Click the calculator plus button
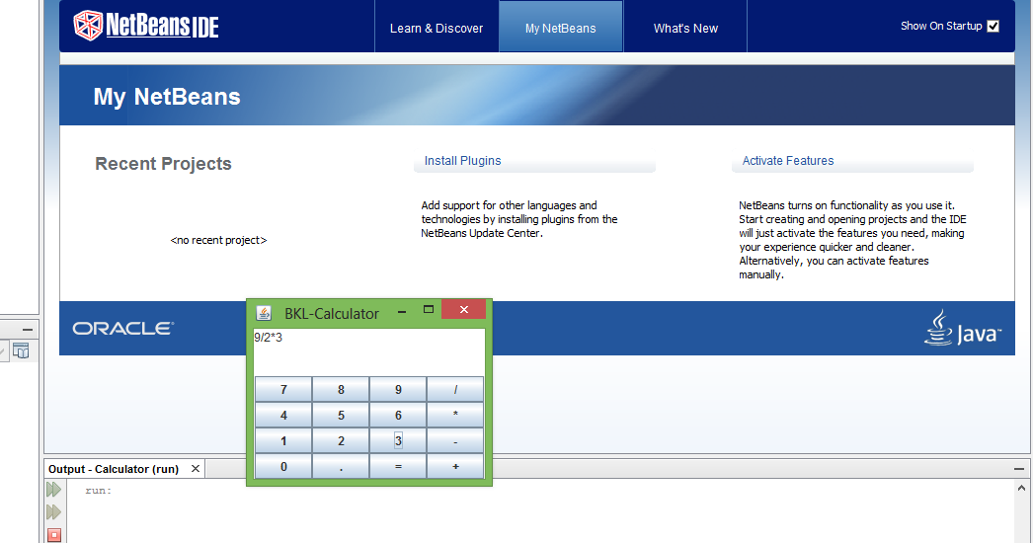Screen dimensions: 1033x543 tap(455, 467)
